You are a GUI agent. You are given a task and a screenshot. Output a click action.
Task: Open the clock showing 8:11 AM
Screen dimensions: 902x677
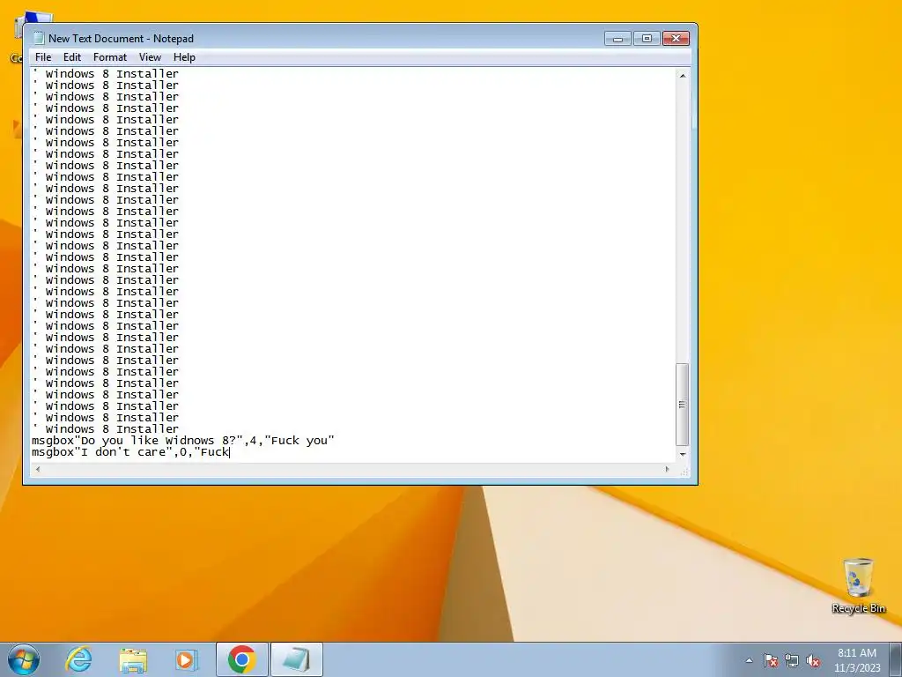(x=857, y=660)
